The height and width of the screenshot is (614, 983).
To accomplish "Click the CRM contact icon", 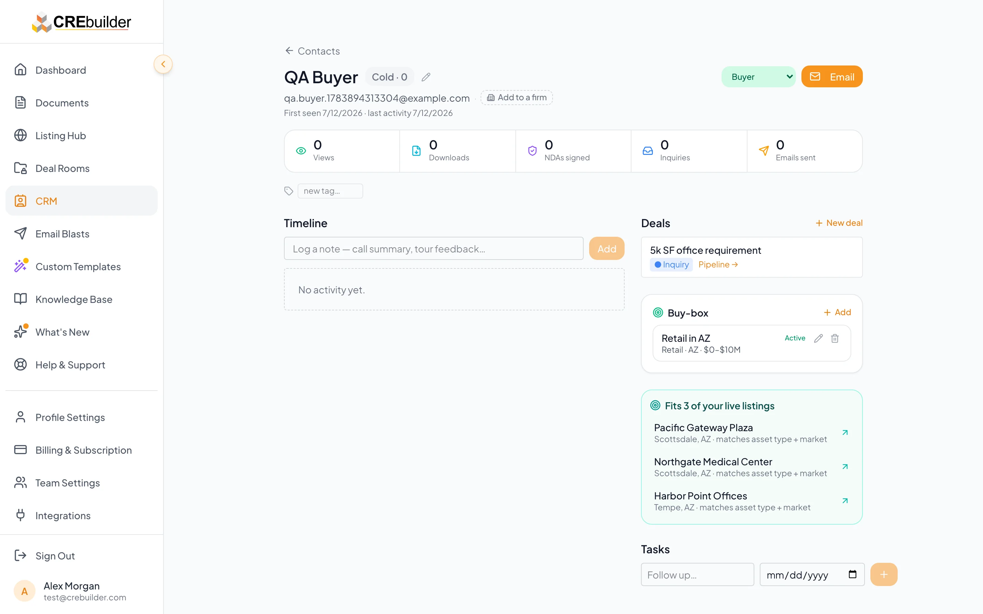I will (20, 201).
